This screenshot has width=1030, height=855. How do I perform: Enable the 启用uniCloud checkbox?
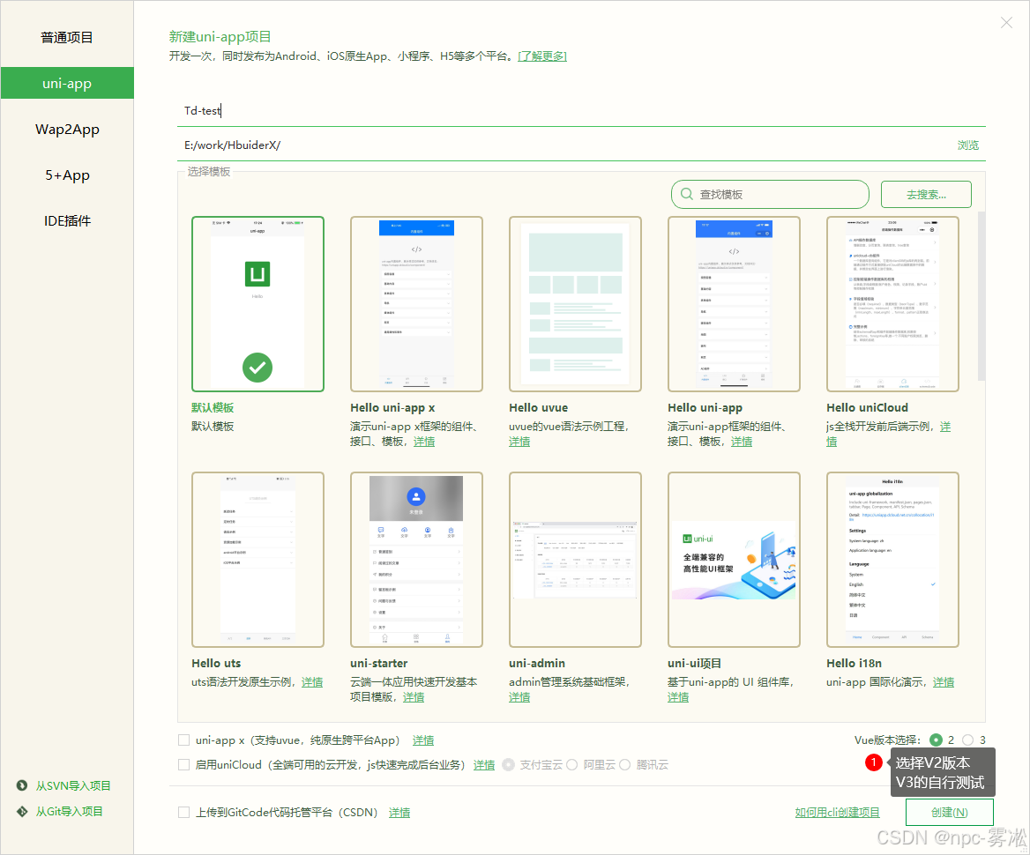(x=184, y=764)
